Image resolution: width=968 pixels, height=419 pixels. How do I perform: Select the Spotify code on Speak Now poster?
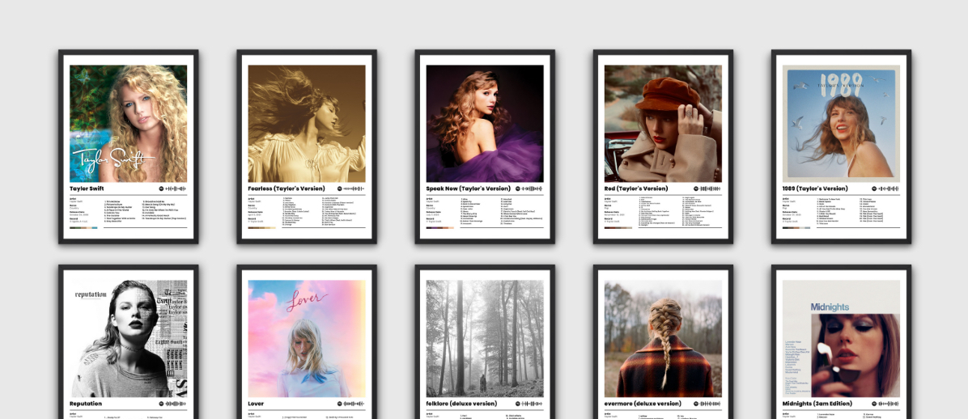(x=527, y=188)
